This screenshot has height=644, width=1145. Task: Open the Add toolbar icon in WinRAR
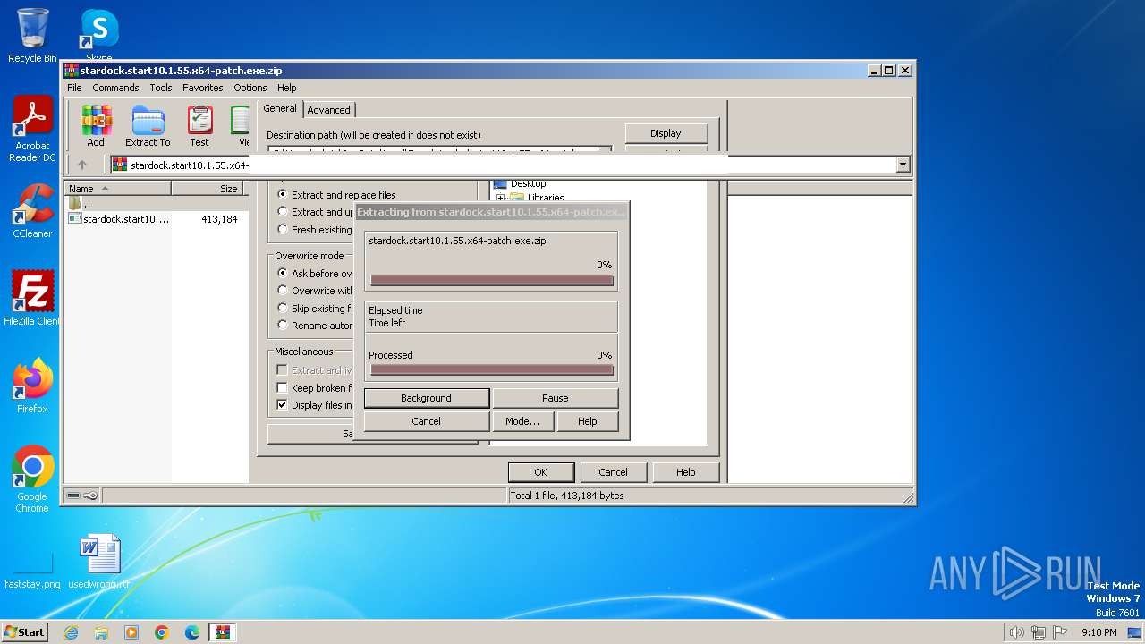coord(96,126)
